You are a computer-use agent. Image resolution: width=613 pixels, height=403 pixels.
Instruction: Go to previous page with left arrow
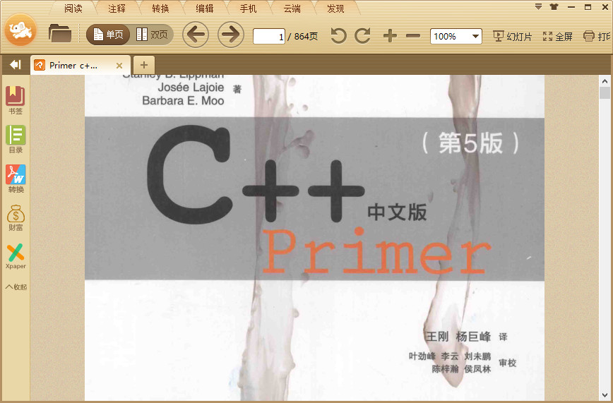point(196,35)
